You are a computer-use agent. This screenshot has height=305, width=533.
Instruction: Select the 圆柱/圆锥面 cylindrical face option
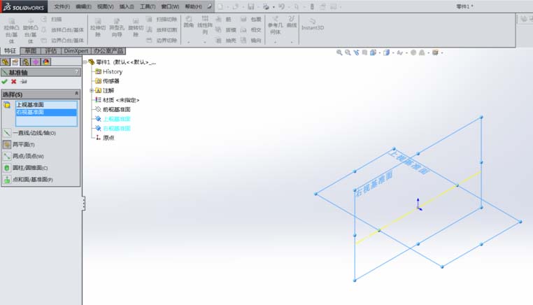pyautogui.click(x=25, y=168)
